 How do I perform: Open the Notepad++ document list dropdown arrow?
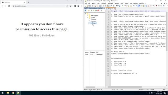pyautogui.click(x=164, y=3)
